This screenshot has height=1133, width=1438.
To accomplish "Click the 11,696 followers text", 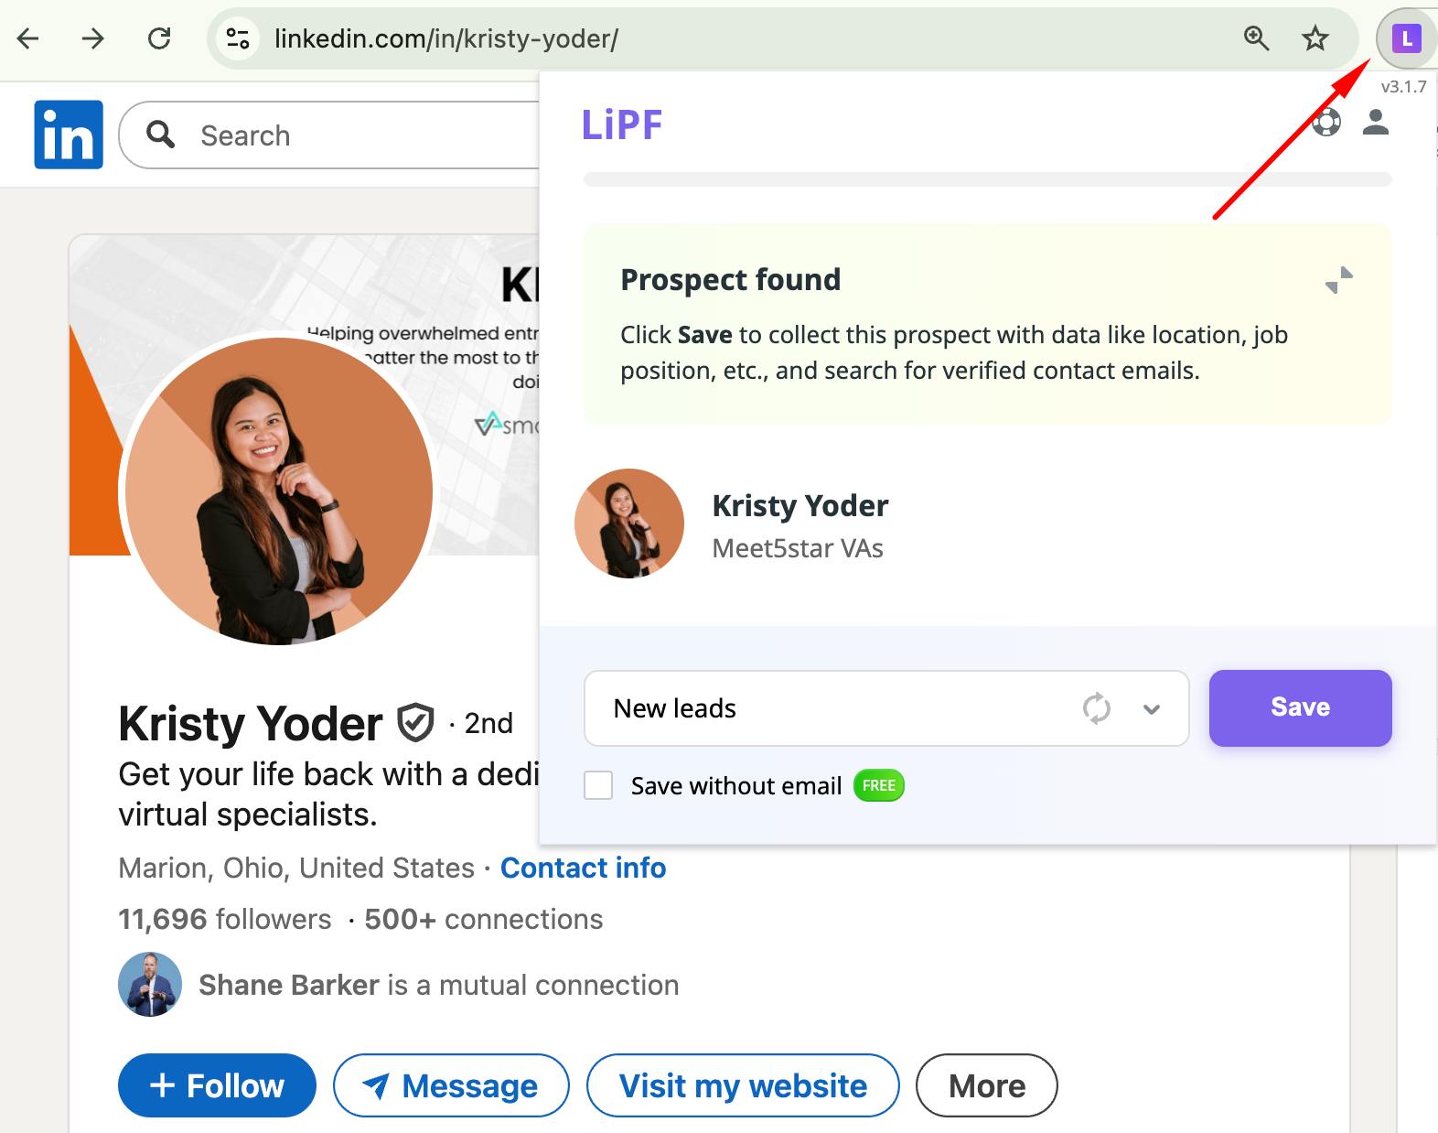I will (225, 919).
